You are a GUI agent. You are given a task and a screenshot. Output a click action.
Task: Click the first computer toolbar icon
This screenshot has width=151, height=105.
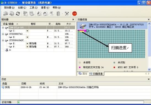[x=6, y=14]
